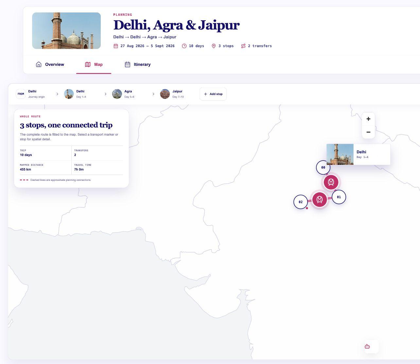Zoom in the map with plus button
The image size is (420, 364).
[368, 119]
